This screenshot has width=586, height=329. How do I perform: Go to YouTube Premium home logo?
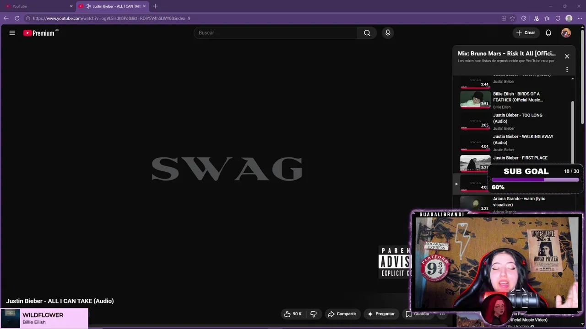(x=39, y=33)
